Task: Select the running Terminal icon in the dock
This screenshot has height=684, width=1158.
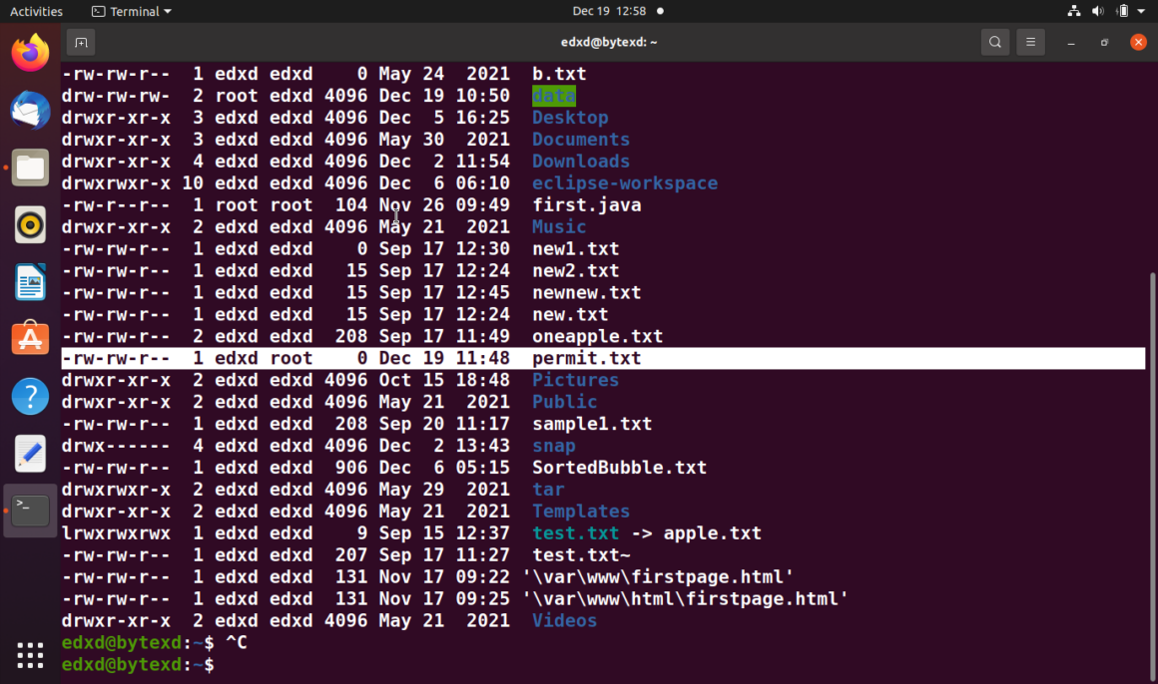Action: [29, 510]
